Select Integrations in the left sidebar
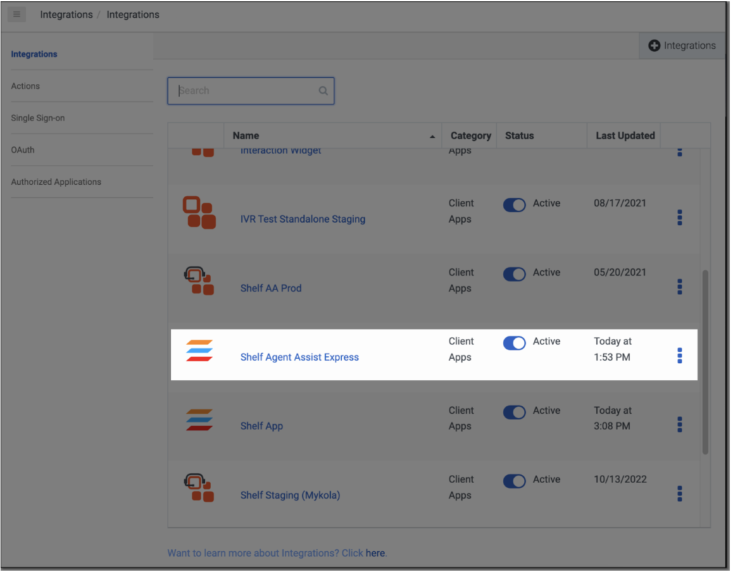The image size is (733, 572). [x=34, y=54]
